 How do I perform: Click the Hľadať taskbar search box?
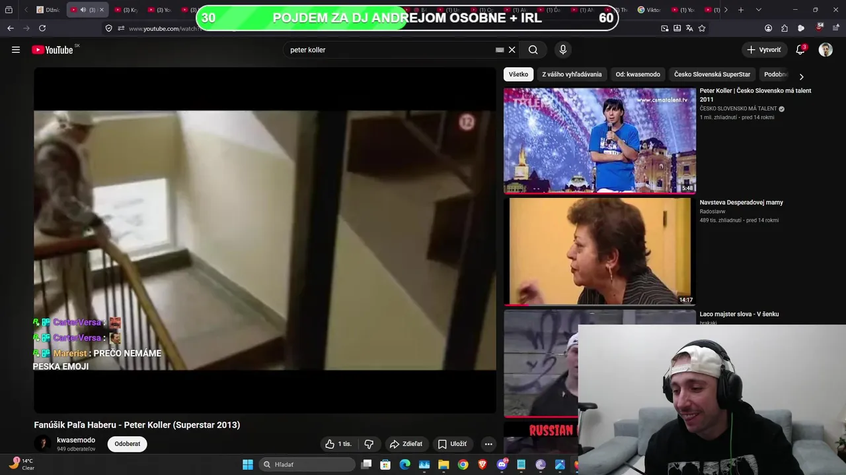pos(307,464)
